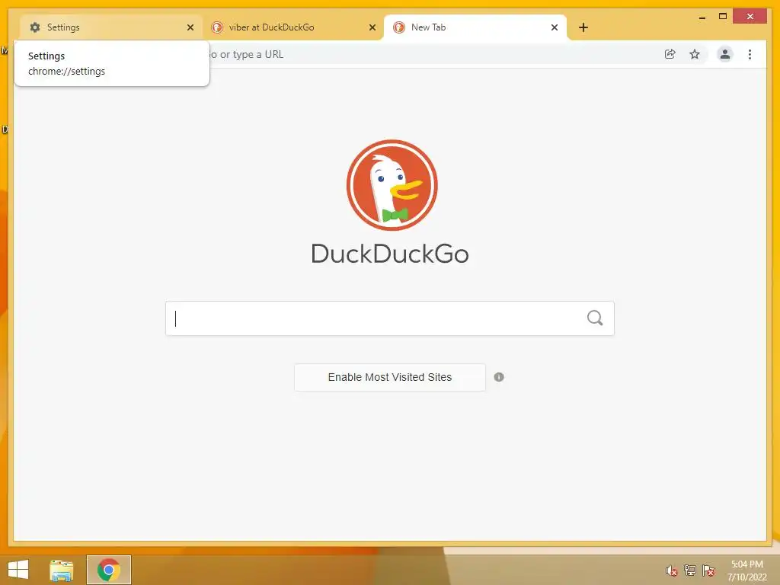
Task: Select the New Tab tab
Action: pos(475,27)
